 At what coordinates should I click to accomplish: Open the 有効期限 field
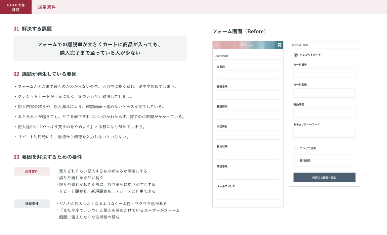pyautogui.click(x=324, y=113)
